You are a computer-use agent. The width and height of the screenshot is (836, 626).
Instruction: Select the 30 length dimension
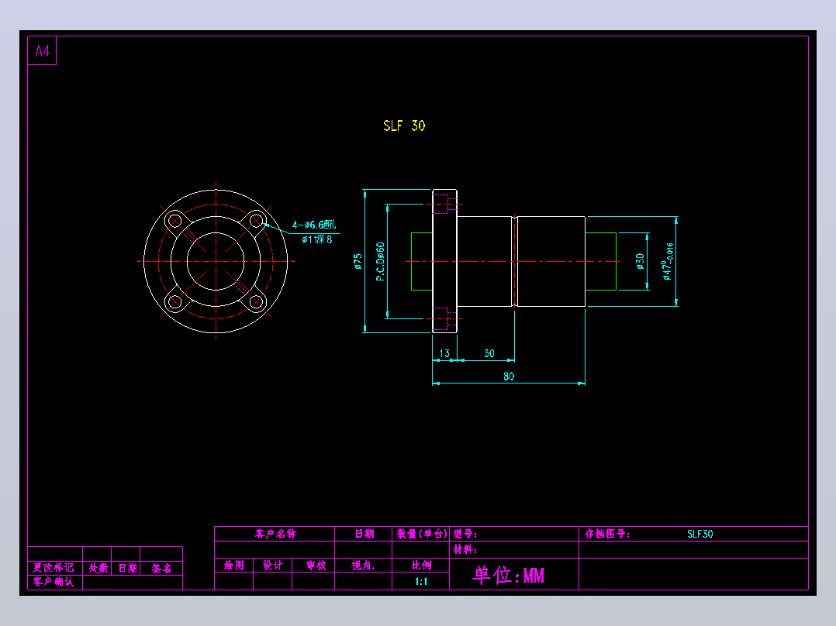(489, 353)
